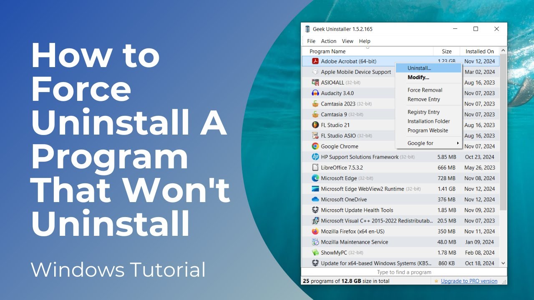This screenshot has width=534, height=300.
Task: Select the Mozilla Firefox icon
Action: (x=315, y=231)
